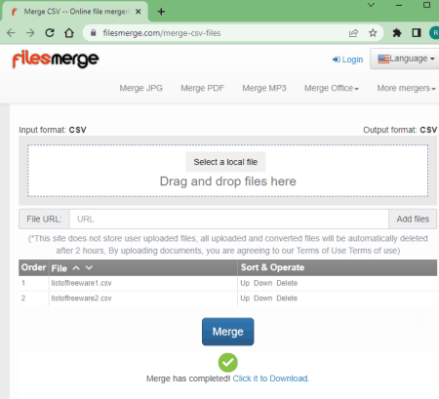Click the filesmerge logo
Image resolution: width=439 pixels, height=399 pixels.
click(56, 60)
